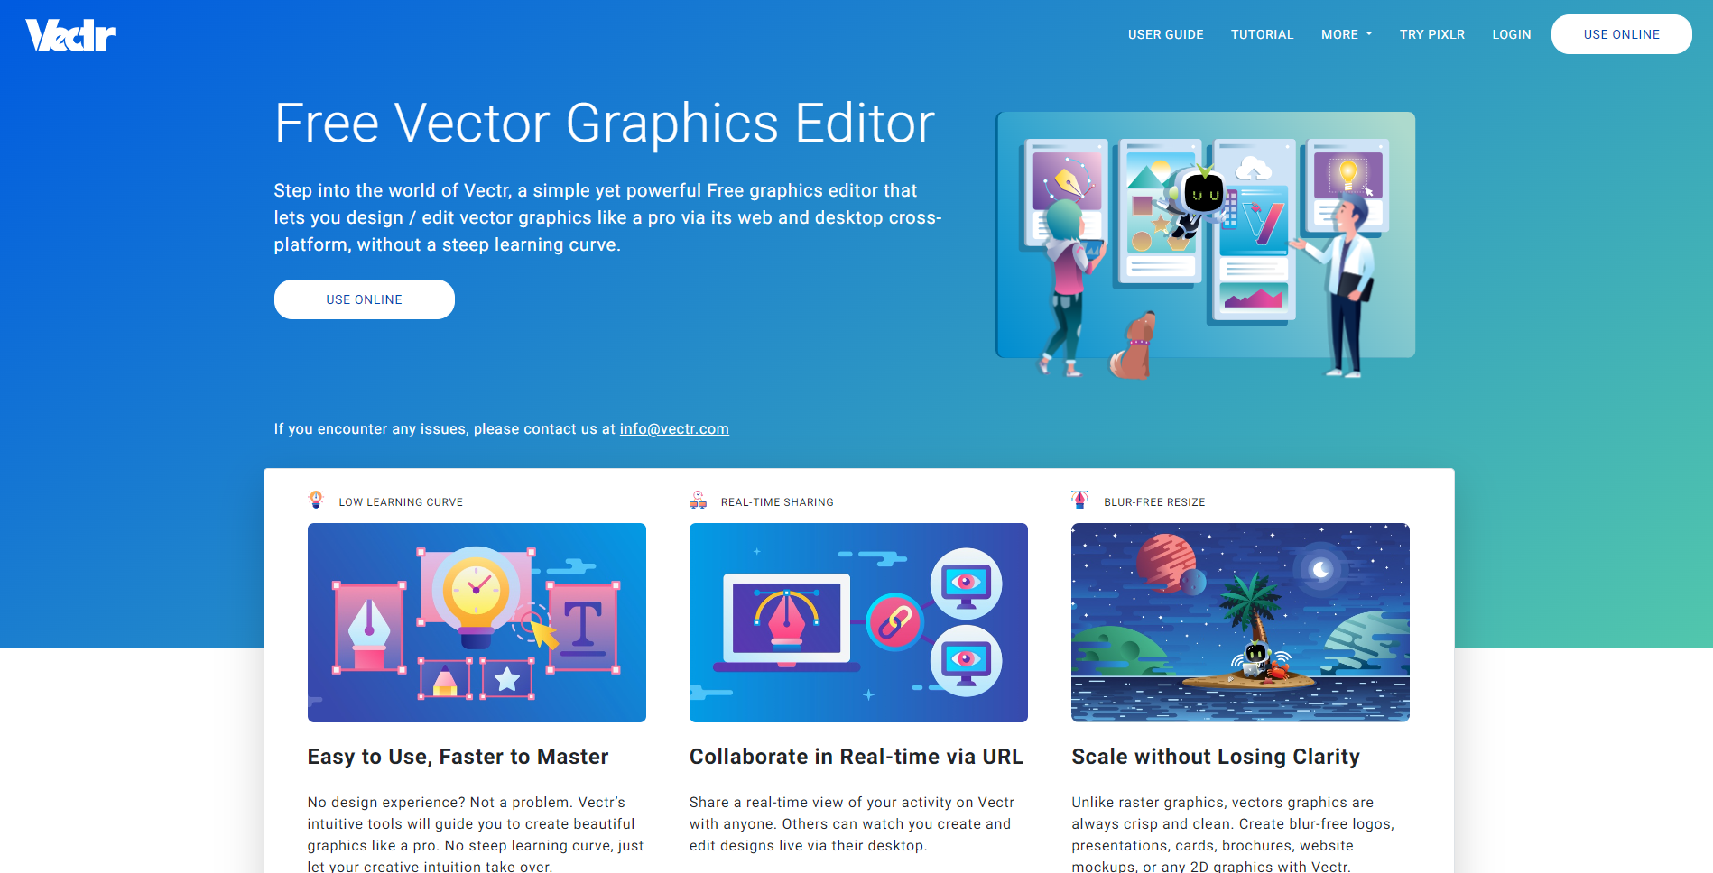The image size is (1713, 873).
Task: Click the 'BLUR-FREE RESIZE' label
Action: click(1154, 502)
